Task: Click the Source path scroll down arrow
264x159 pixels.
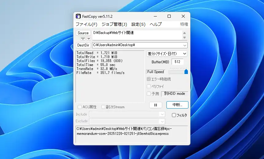Action: [x=184, y=37]
